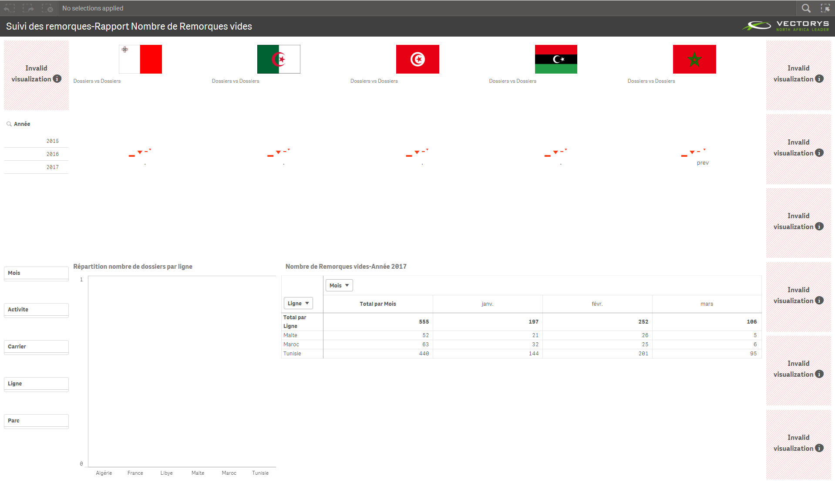The image size is (835, 483).
Task: Click the 'Total par Mois' column header
Action: (378, 304)
